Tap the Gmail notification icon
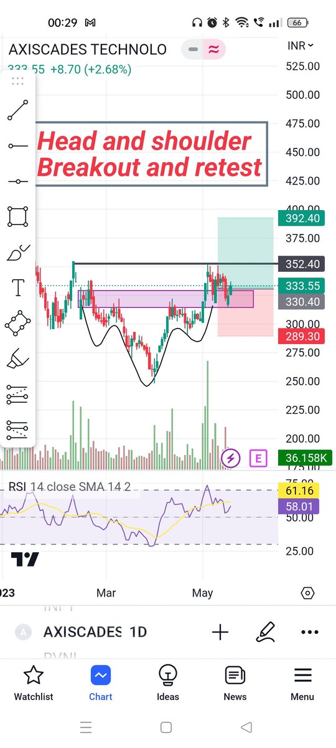 (x=90, y=22)
